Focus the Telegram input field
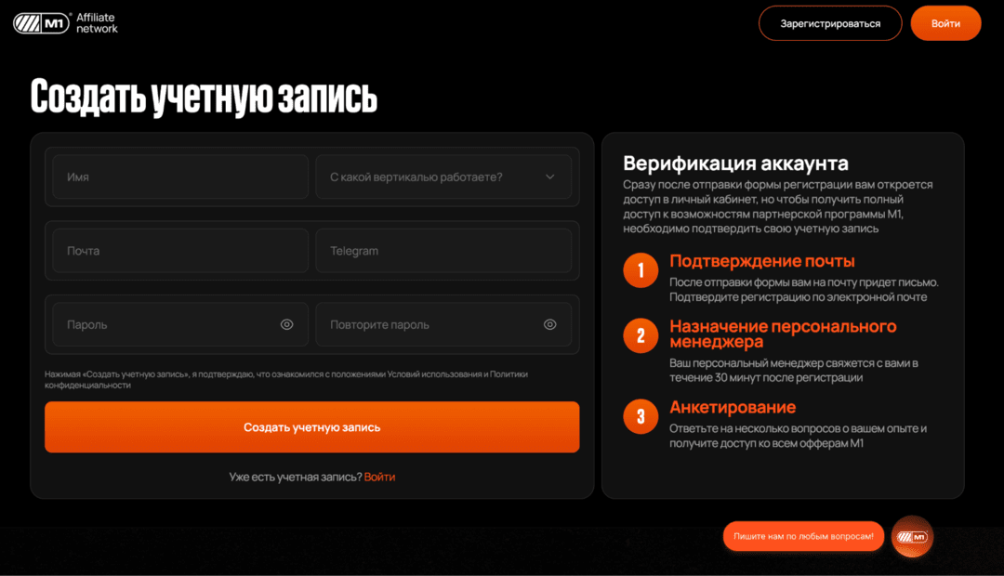The height and width of the screenshot is (576, 1004). click(443, 251)
